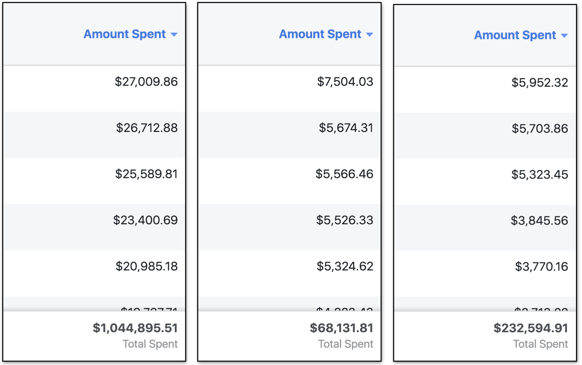Click the $25,589.81 amount cell
582x365 pixels.
click(146, 174)
